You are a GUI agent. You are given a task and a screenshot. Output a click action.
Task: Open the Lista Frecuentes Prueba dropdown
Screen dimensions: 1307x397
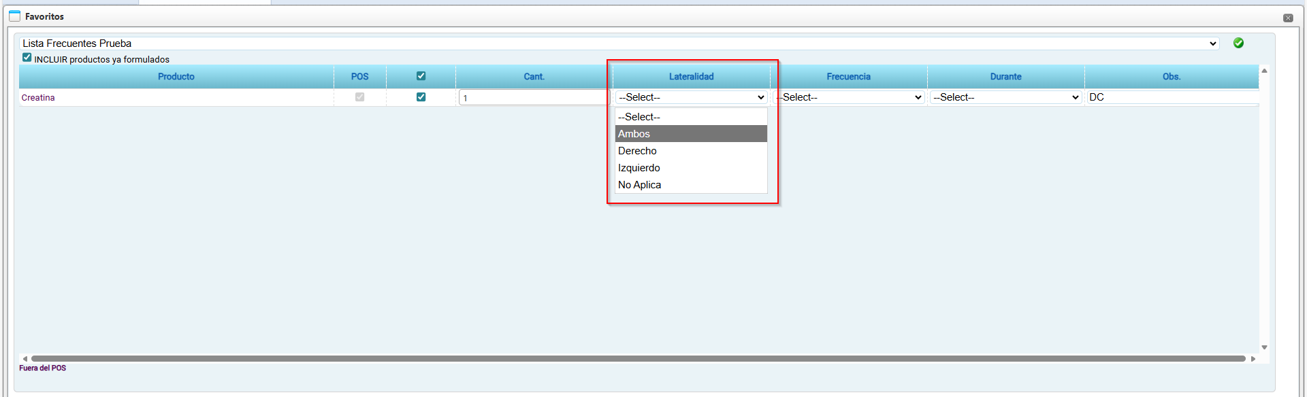619,44
